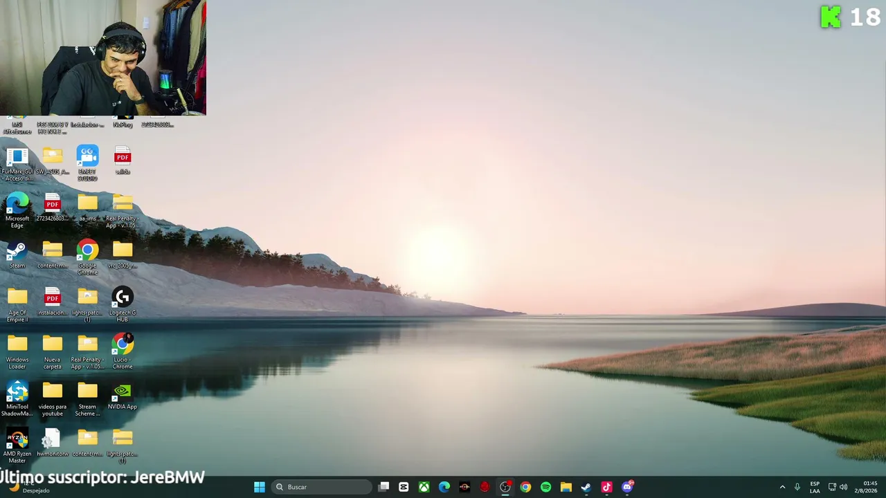Viewport: 886px width, 498px height.
Task: Select the vrc_2005 folder
Action: pyautogui.click(x=123, y=254)
